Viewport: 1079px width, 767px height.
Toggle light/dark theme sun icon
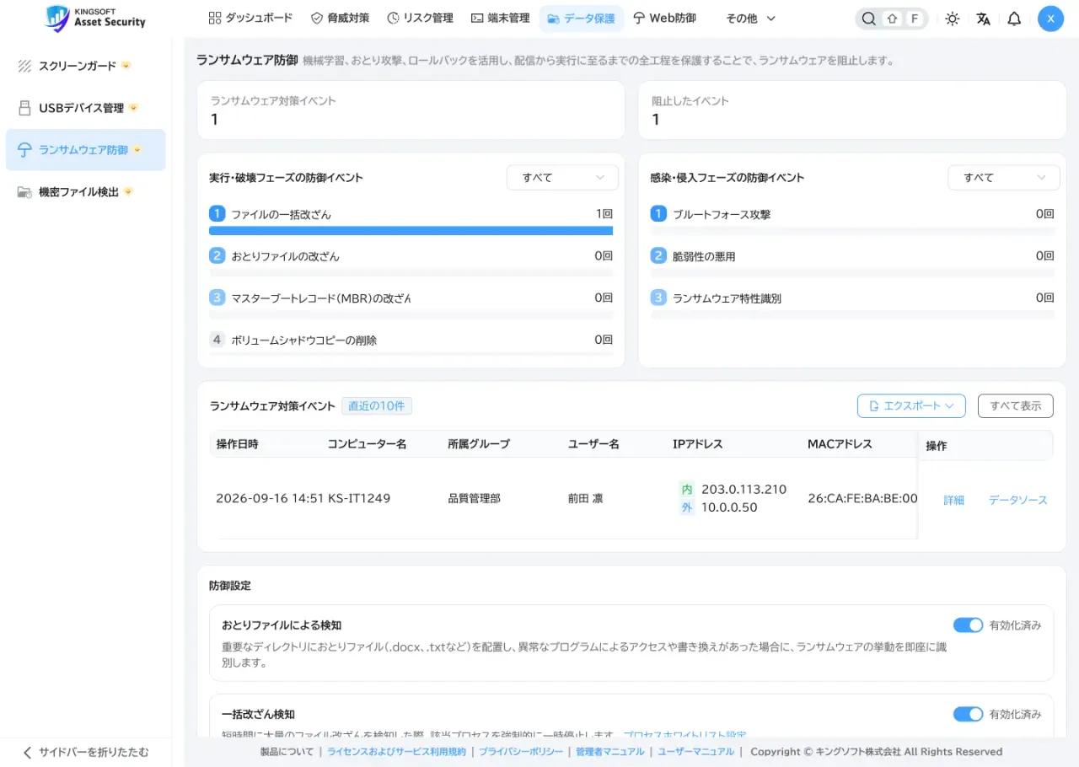952,19
